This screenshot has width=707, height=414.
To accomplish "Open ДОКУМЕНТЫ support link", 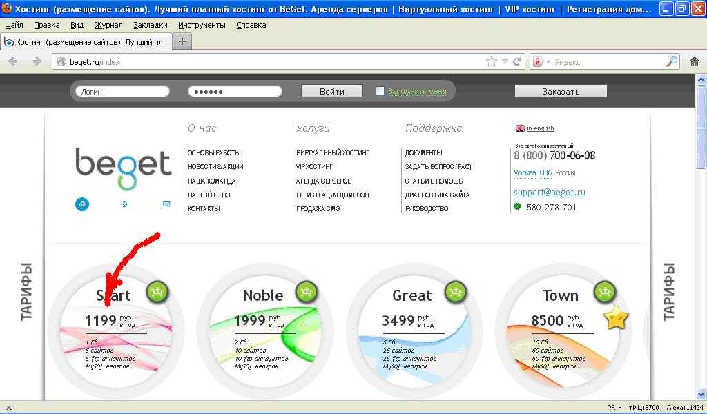I will point(423,152).
